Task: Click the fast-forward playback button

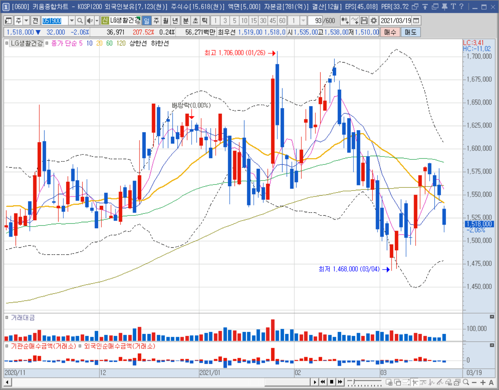Action: [340, 382]
